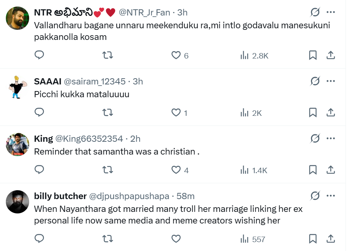Bookmark King's tweet
The width and height of the screenshot is (349, 251).
coord(312,170)
